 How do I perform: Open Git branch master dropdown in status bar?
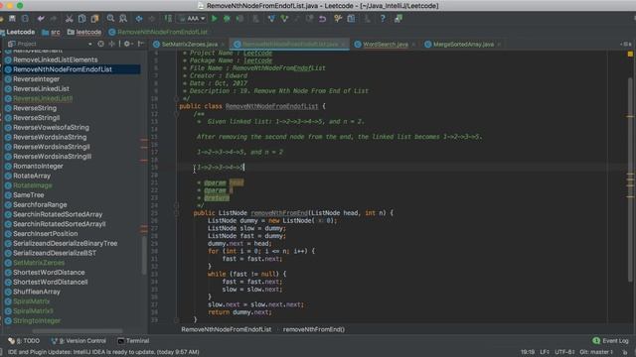(x=596, y=352)
